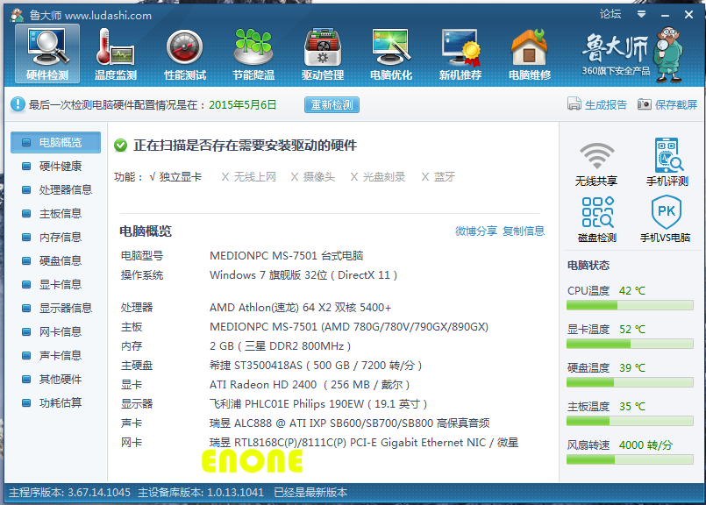Select 电脑概览 in the sidebar

(x=56, y=142)
